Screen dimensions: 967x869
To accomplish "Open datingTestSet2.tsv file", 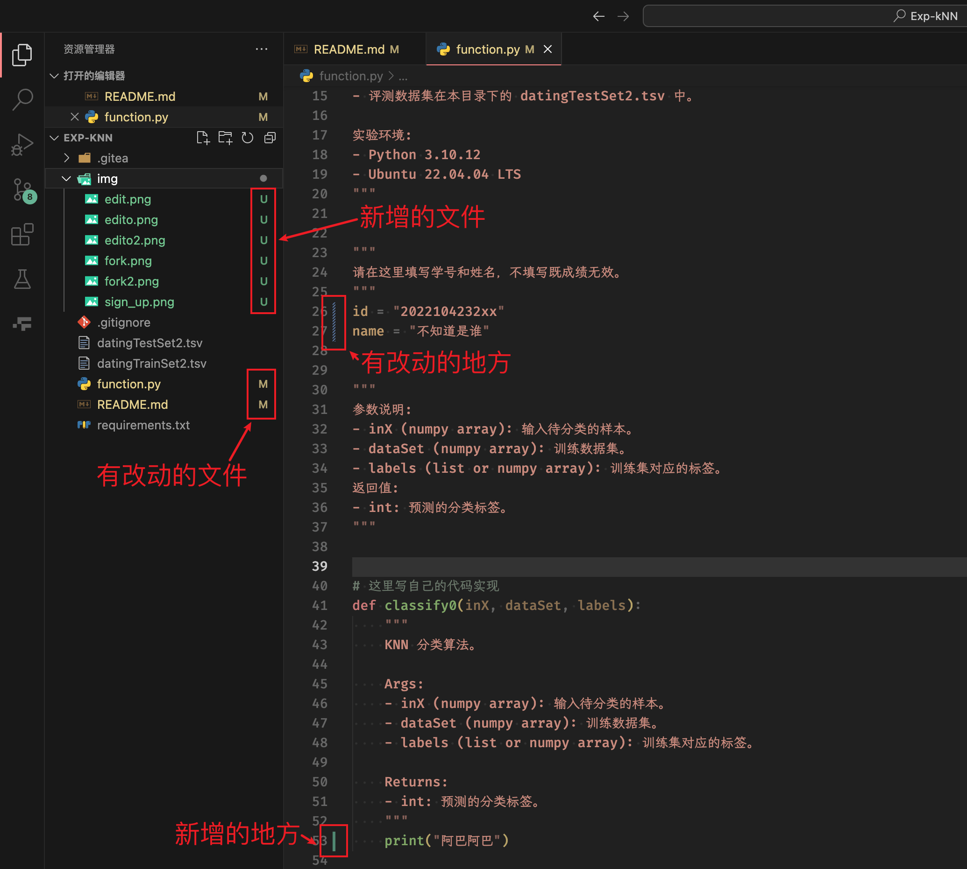I will tap(164, 343).
